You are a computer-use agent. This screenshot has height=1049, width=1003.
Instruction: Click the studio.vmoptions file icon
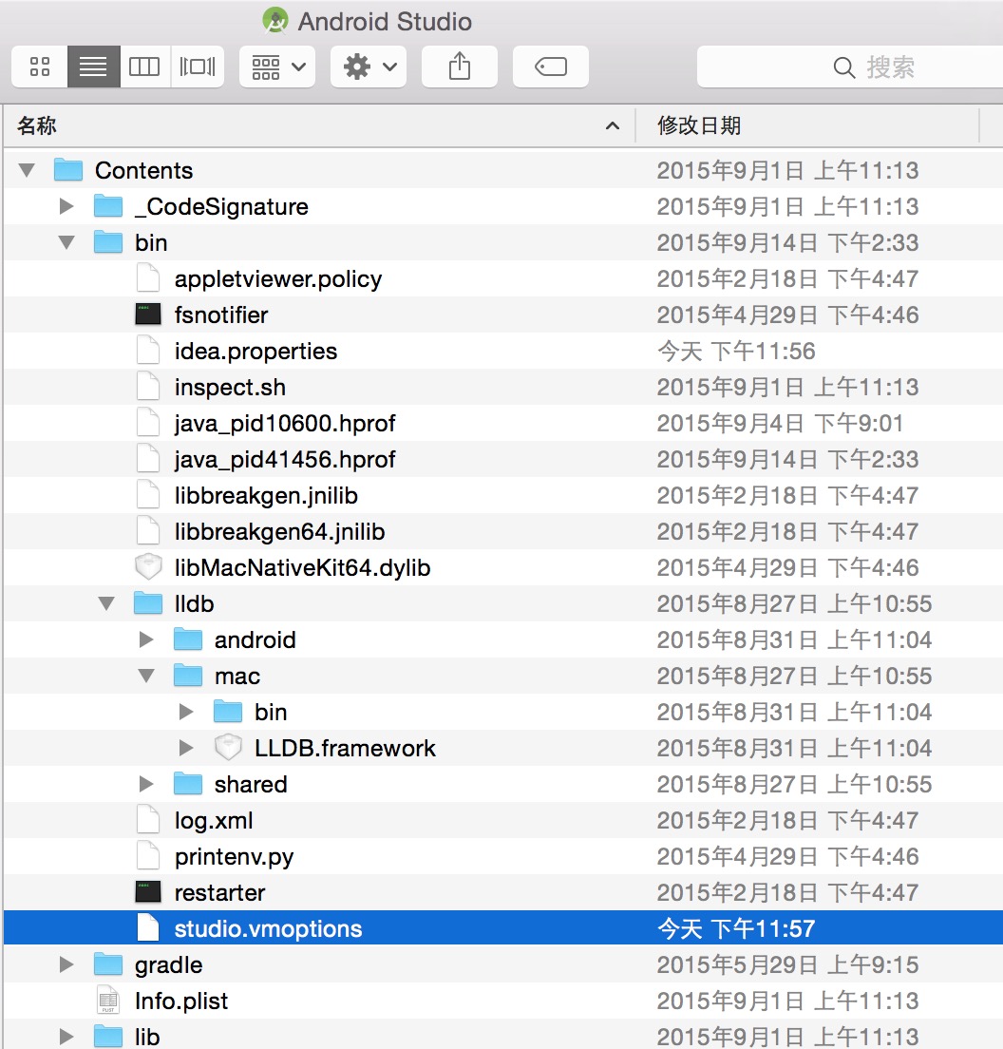point(148,928)
